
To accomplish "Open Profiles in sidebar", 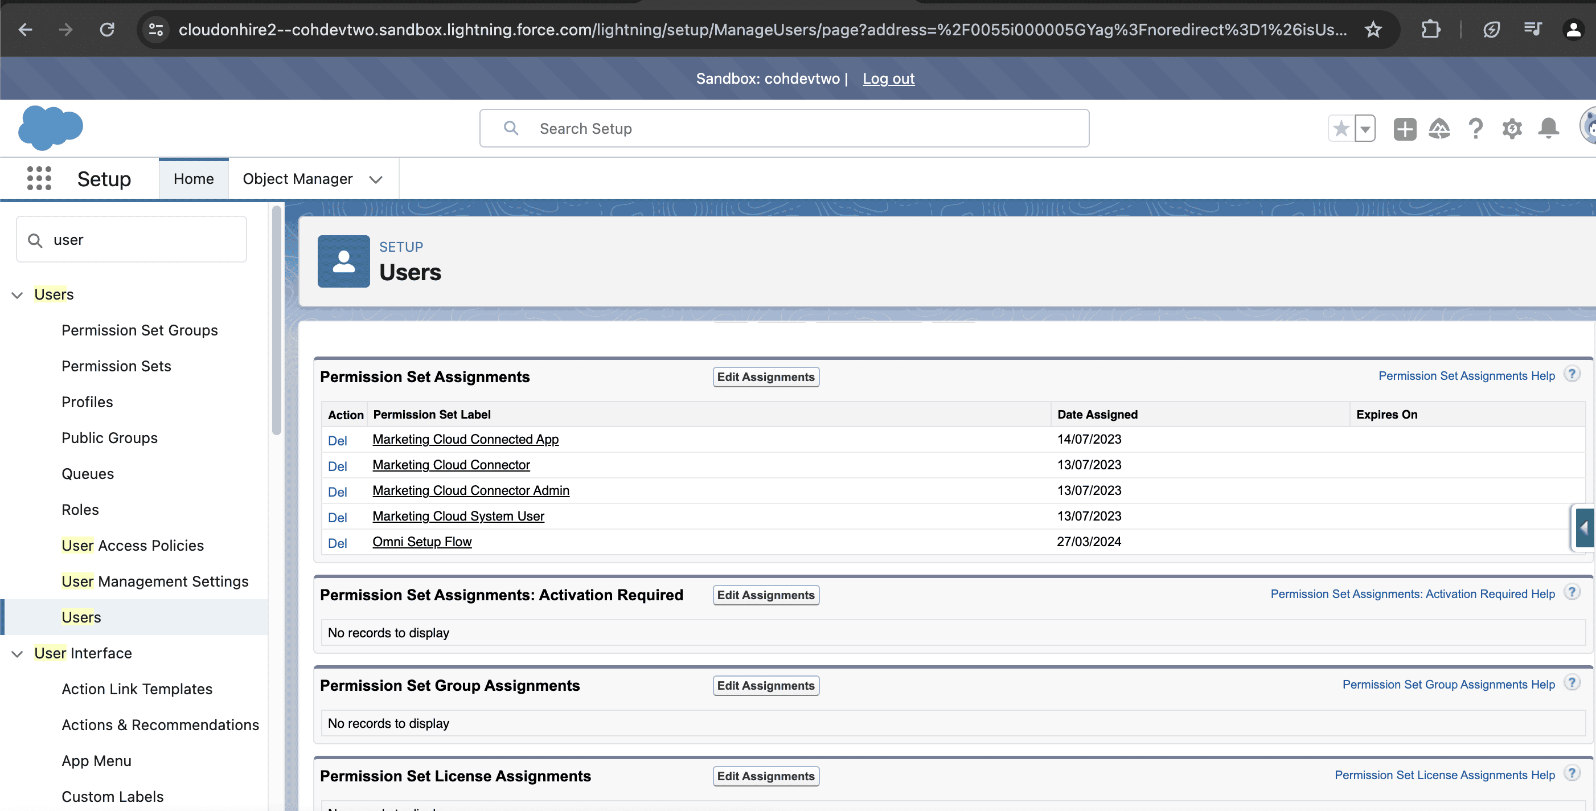I will coord(87,402).
